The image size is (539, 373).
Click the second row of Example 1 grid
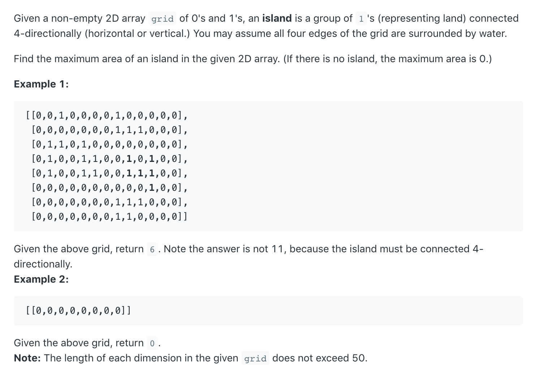[109, 130]
